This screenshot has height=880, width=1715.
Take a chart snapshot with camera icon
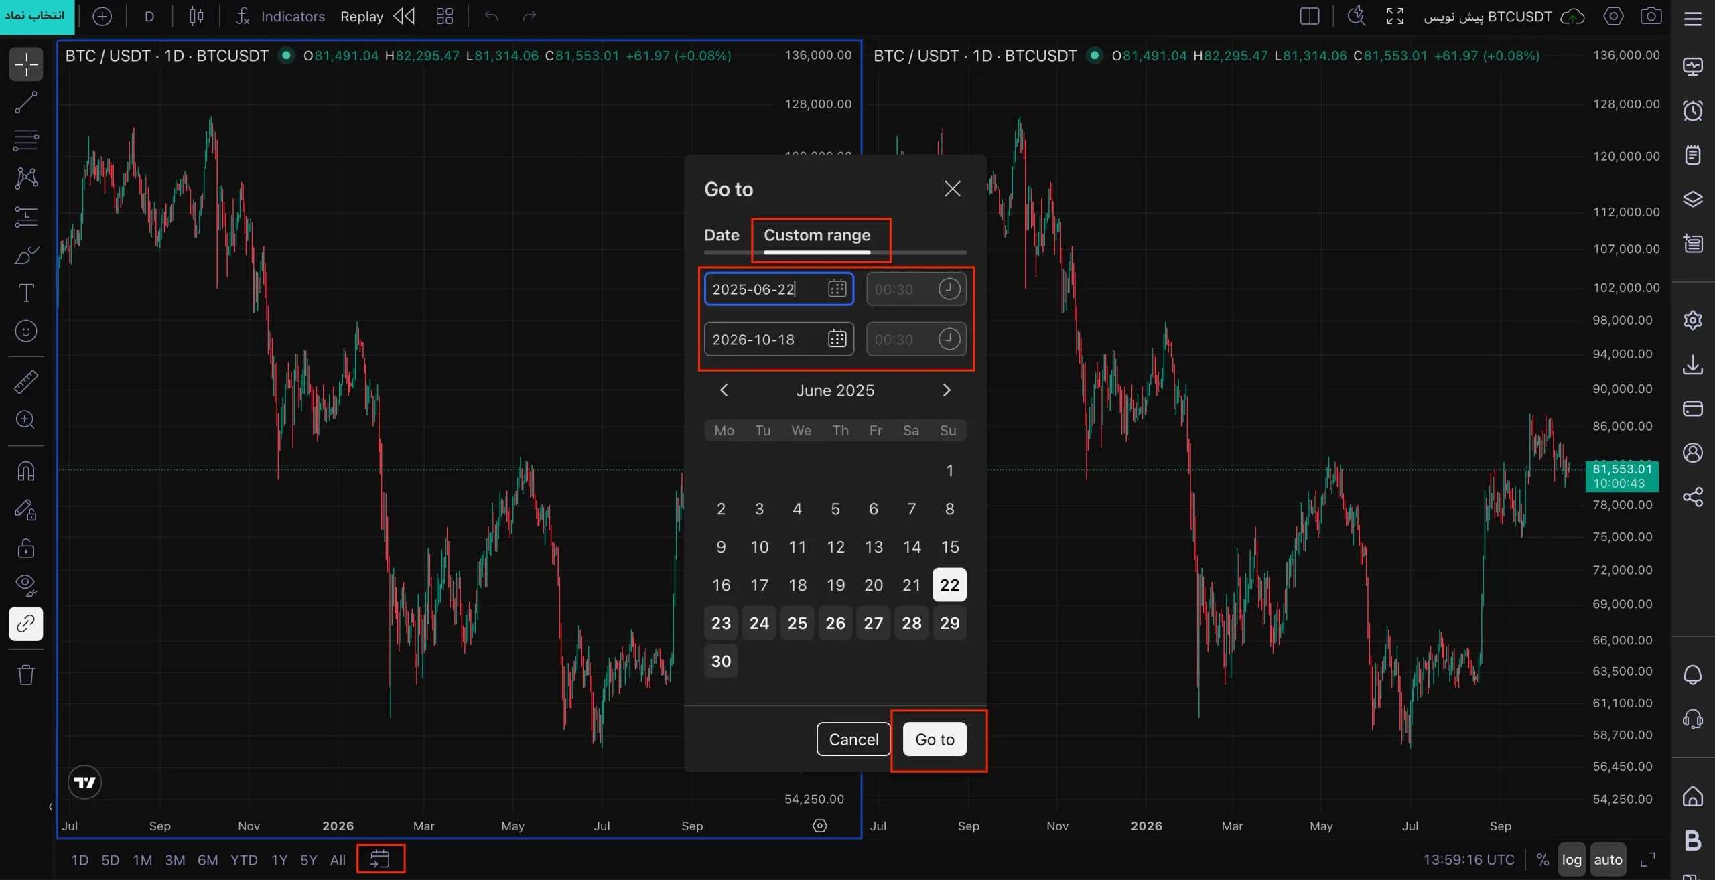tap(1651, 16)
